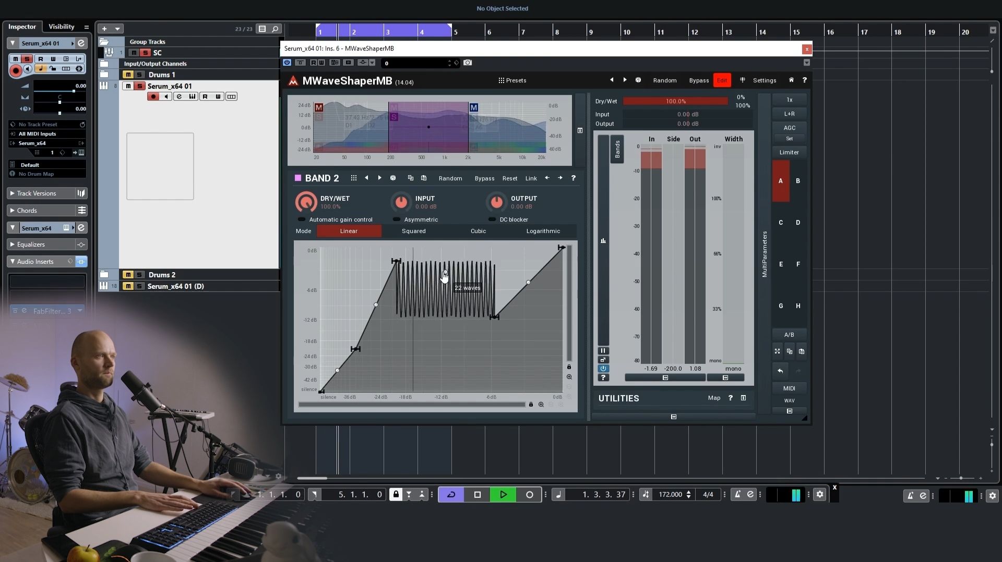The image size is (1002, 562).
Task: Click the undo arrow in the plugin sidebar
Action: click(x=780, y=371)
